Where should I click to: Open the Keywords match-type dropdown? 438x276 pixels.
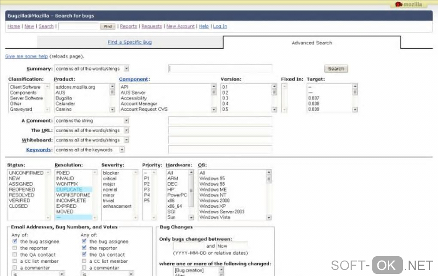pyautogui.click(x=89, y=150)
